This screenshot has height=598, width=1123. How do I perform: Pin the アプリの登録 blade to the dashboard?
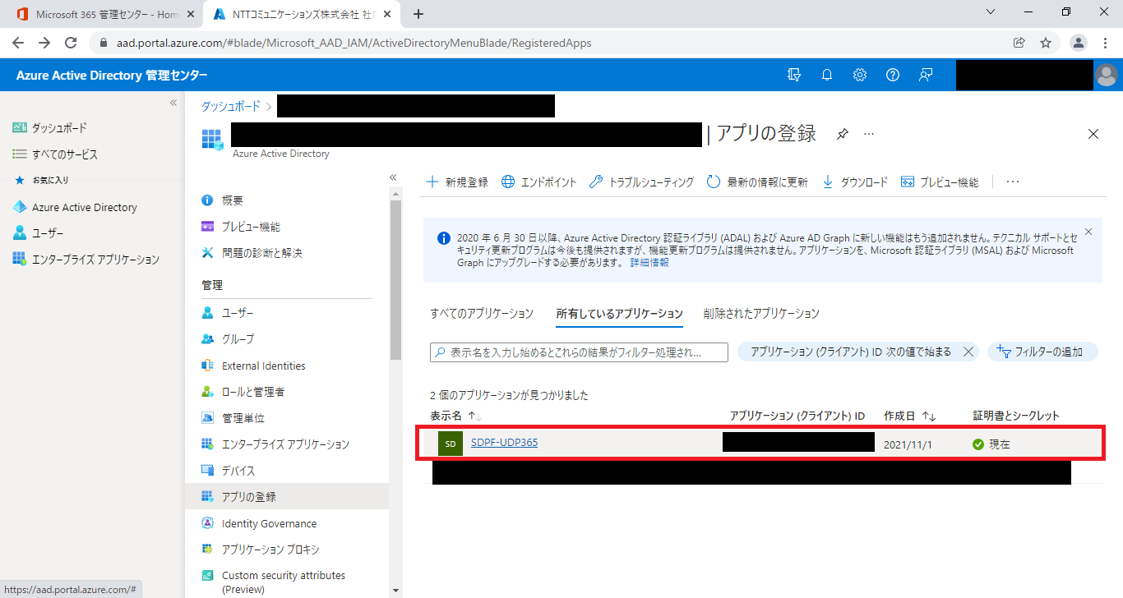click(x=842, y=134)
